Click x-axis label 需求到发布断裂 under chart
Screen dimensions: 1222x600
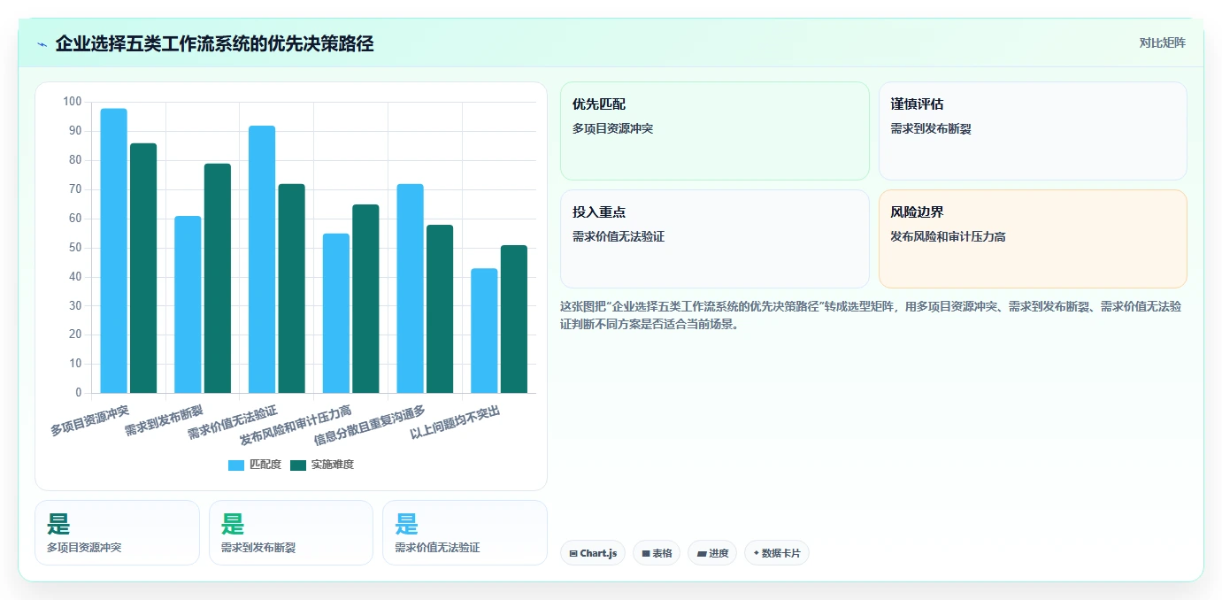coord(164,420)
